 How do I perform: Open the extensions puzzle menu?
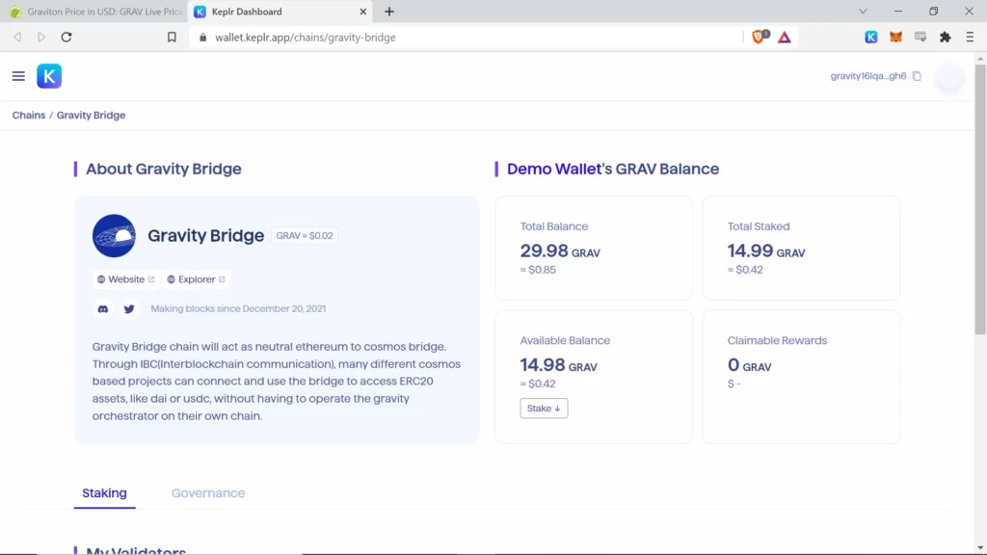(945, 38)
